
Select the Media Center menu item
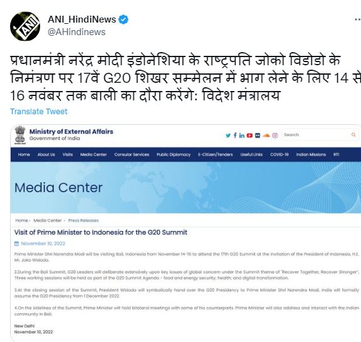click(94, 154)
